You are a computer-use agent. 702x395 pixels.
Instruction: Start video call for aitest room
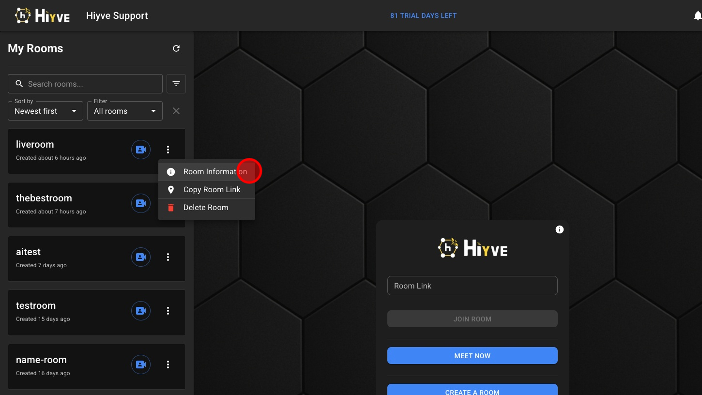pyautogui.click(x=141, y=257)
